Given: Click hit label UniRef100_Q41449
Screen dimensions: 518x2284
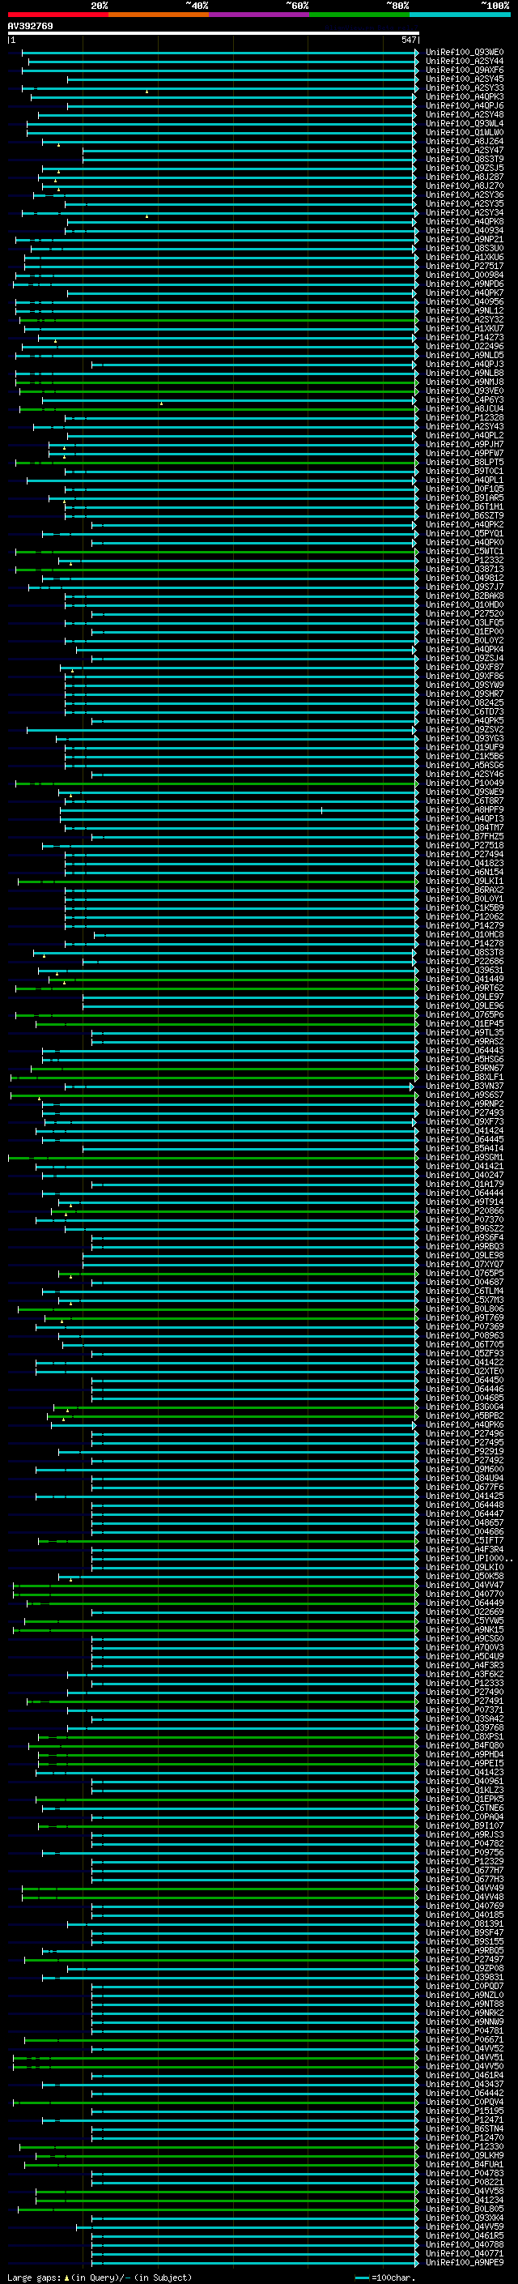Looking at the screenshot, I should tap(464, 980).
